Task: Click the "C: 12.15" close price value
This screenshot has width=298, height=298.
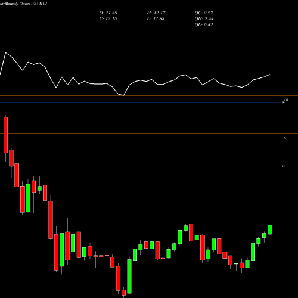Action: [108, 19]
